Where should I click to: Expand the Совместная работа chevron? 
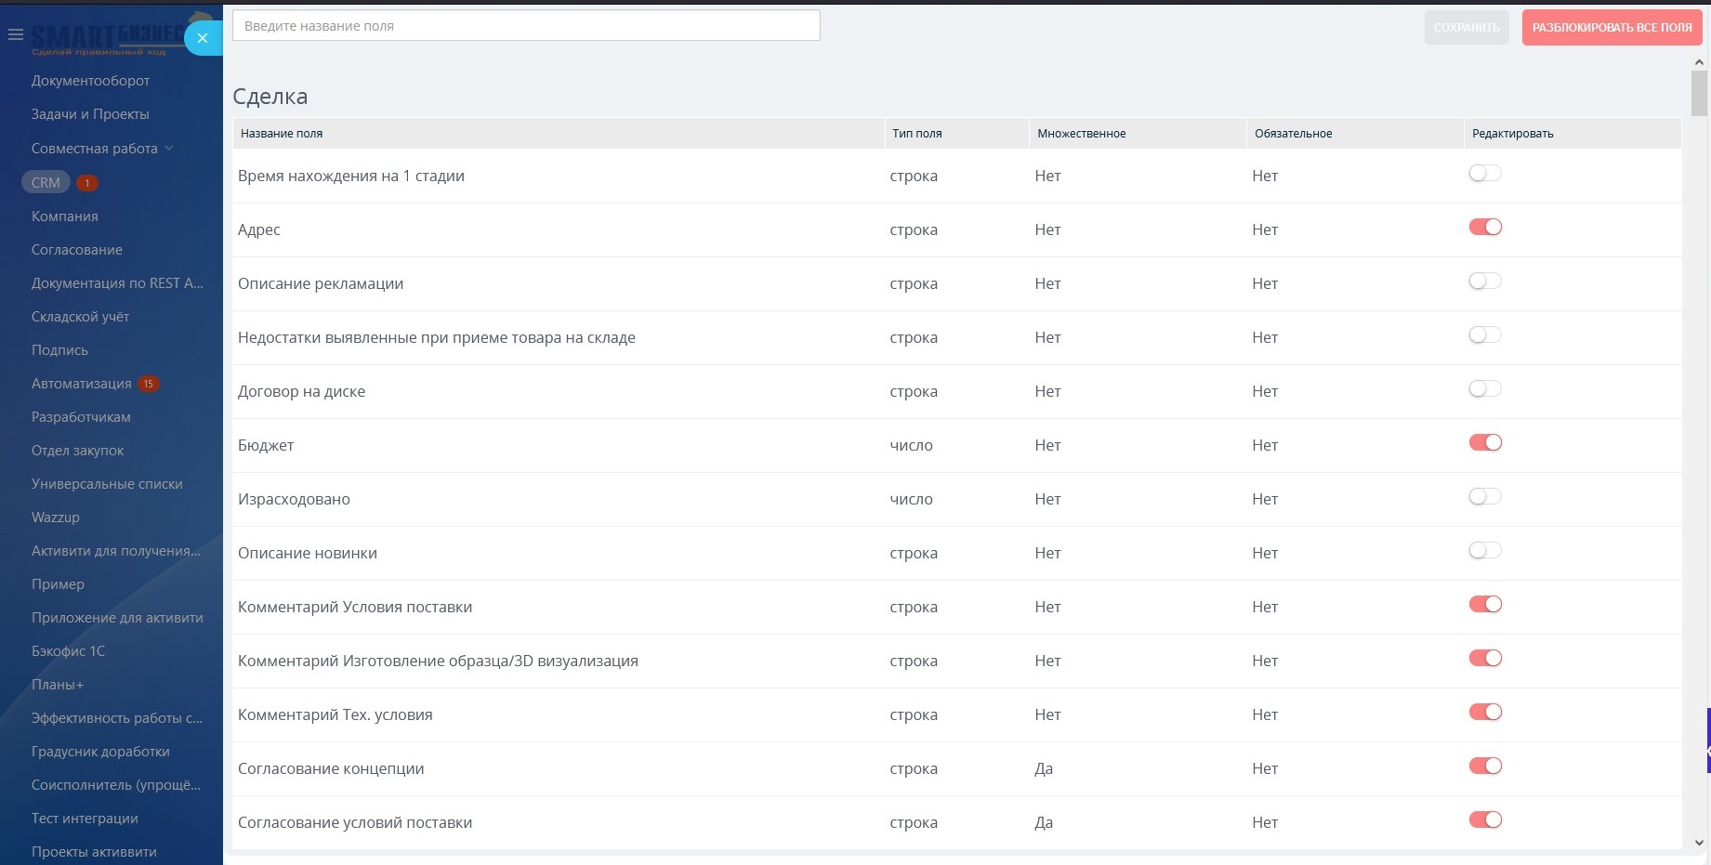(169, 149)
